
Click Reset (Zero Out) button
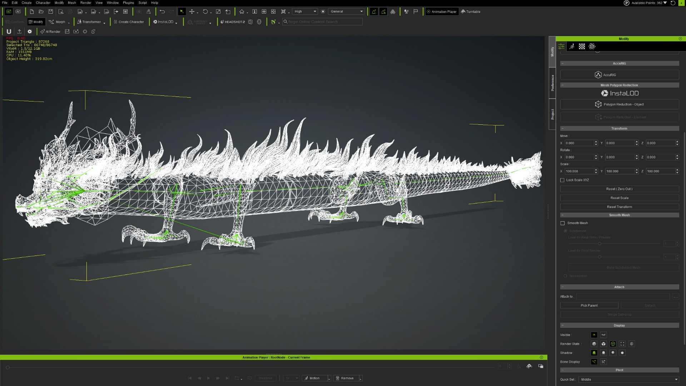pyautogui.click(x=620, y=189)
